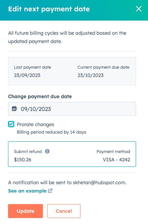Click the Submit refund label
148x224 pixels.
click(28, 152)
